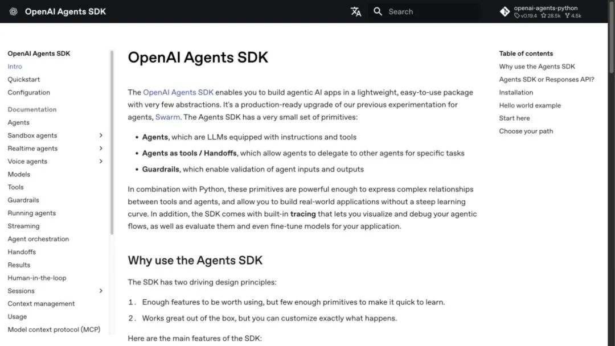Click the 'Documentation' sidebar section label
This screenshot has width=615, height=346.
(32, 110)
